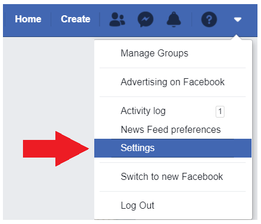The image size is (261, 224).
Task: Choose Switch to new Facebook
Action: 173,176
